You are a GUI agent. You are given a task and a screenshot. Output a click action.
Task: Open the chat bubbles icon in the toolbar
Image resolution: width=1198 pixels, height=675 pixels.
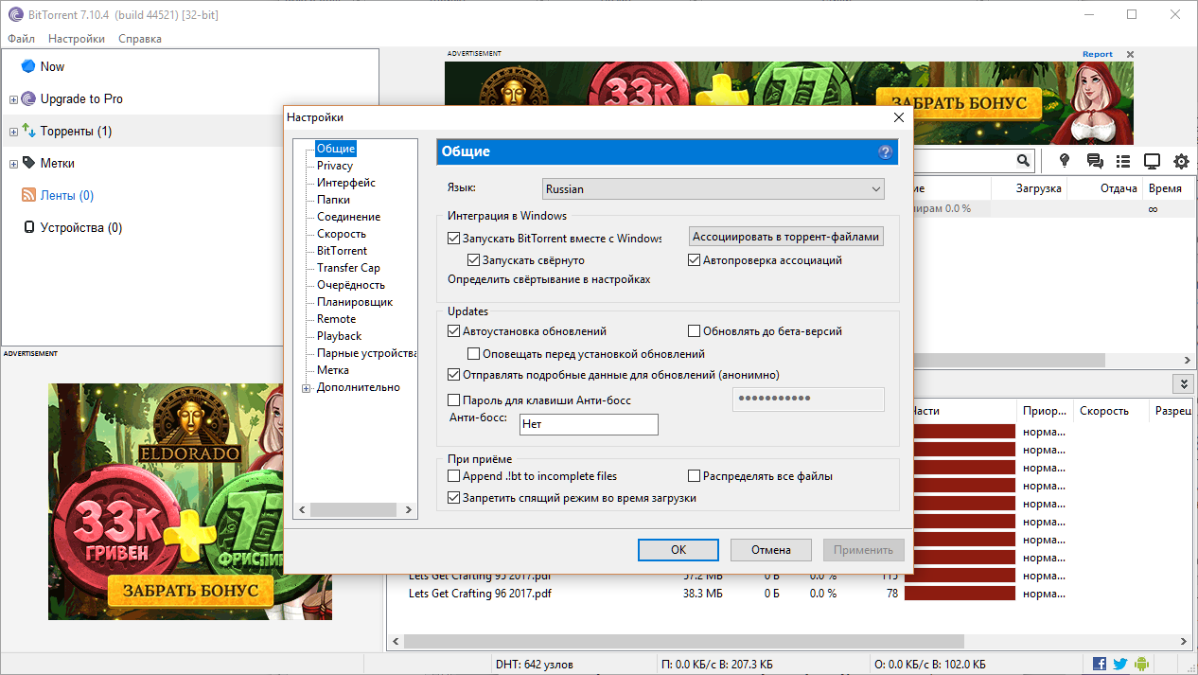coord(1095,161)
